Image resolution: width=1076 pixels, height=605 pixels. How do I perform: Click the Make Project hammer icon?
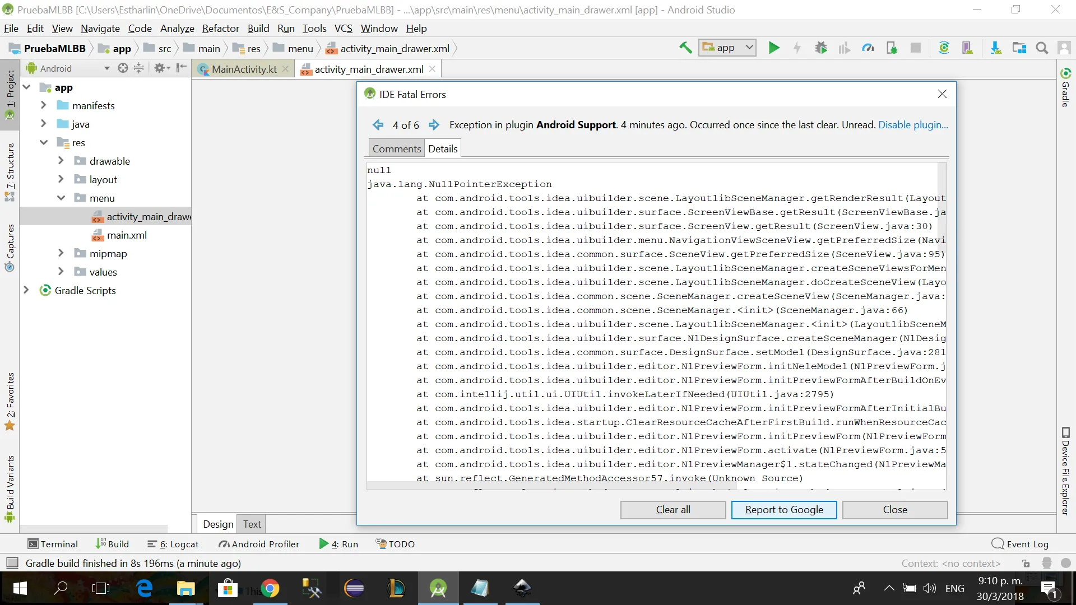coord(685,48)
